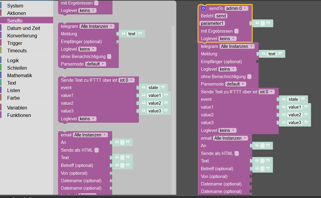Open the Text category
Image resolution: width=321 pixels, height=198 pixels.
click(x=12, y=83)
